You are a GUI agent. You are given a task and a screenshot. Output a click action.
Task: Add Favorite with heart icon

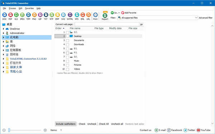123,13
